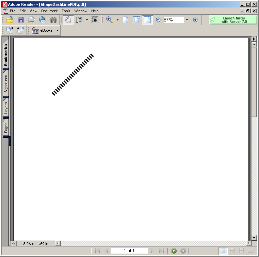Switch to Continuous Facing layout
The width and height of the screenshot is (259, 257).
[x=242, y=251]
